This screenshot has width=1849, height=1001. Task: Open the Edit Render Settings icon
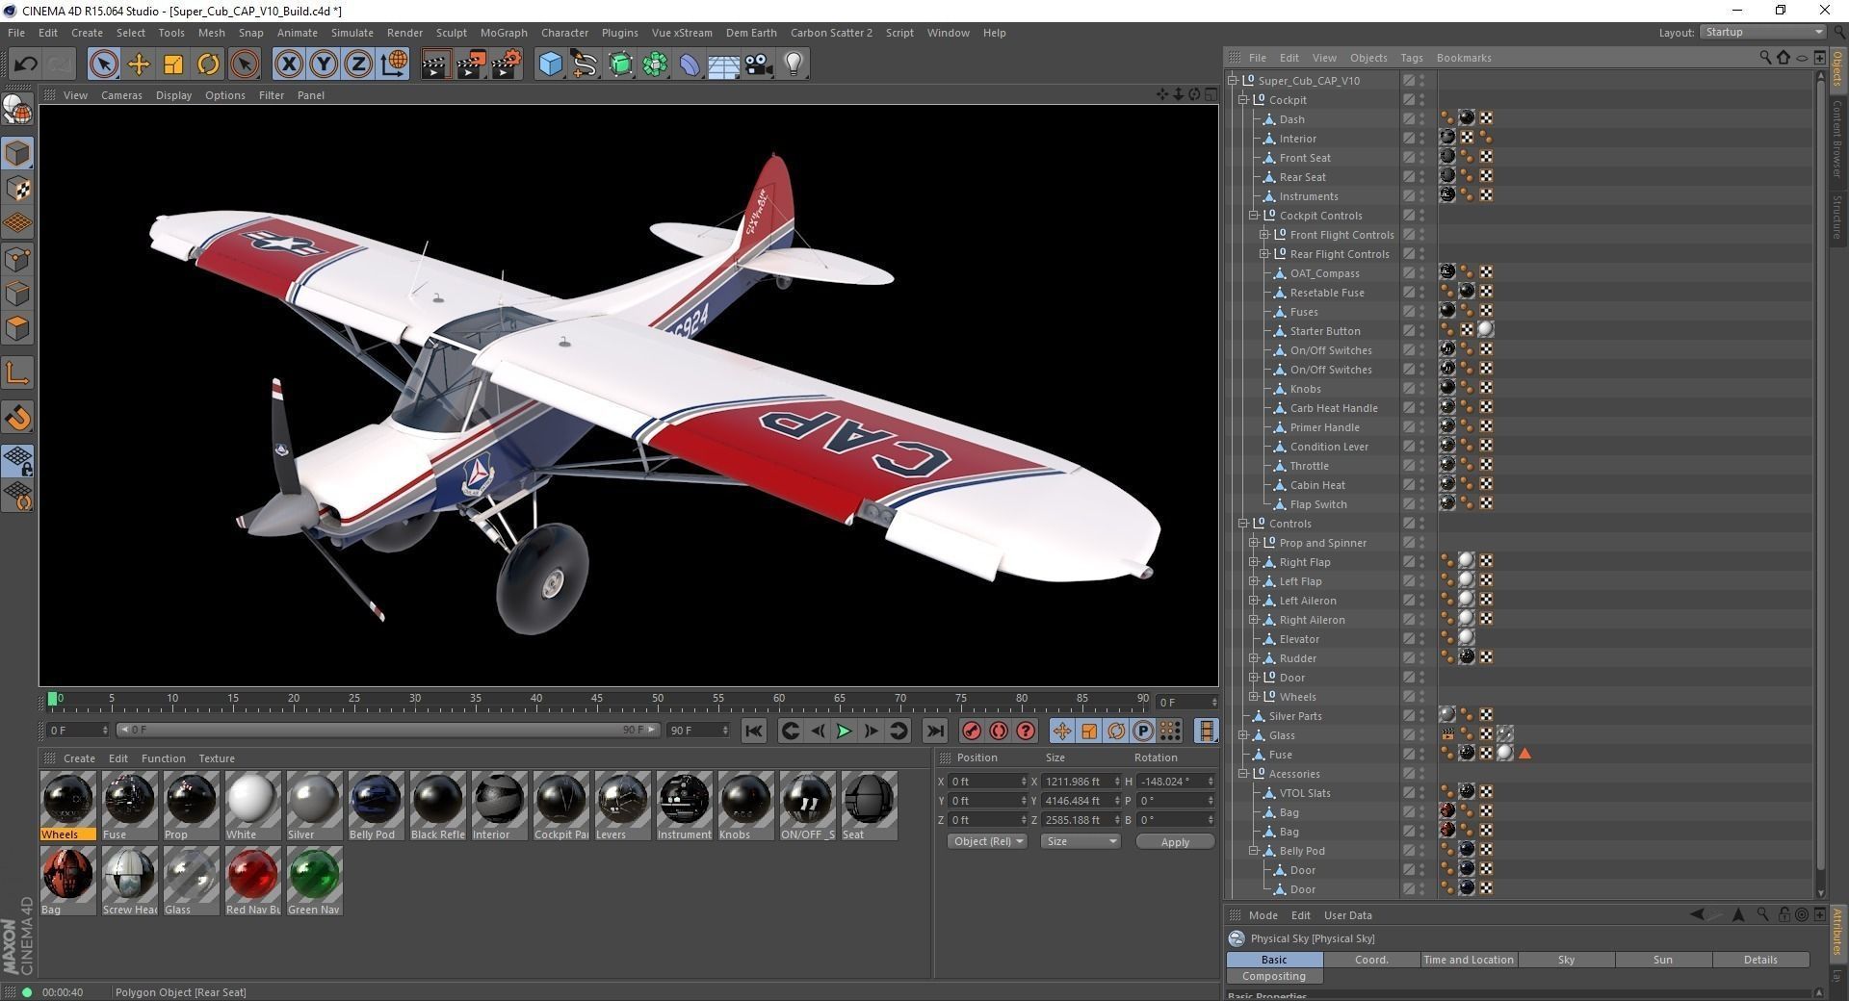tap(507, 64)
